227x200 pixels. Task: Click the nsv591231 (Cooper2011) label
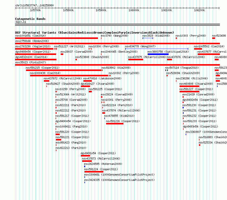click(199, 110)
